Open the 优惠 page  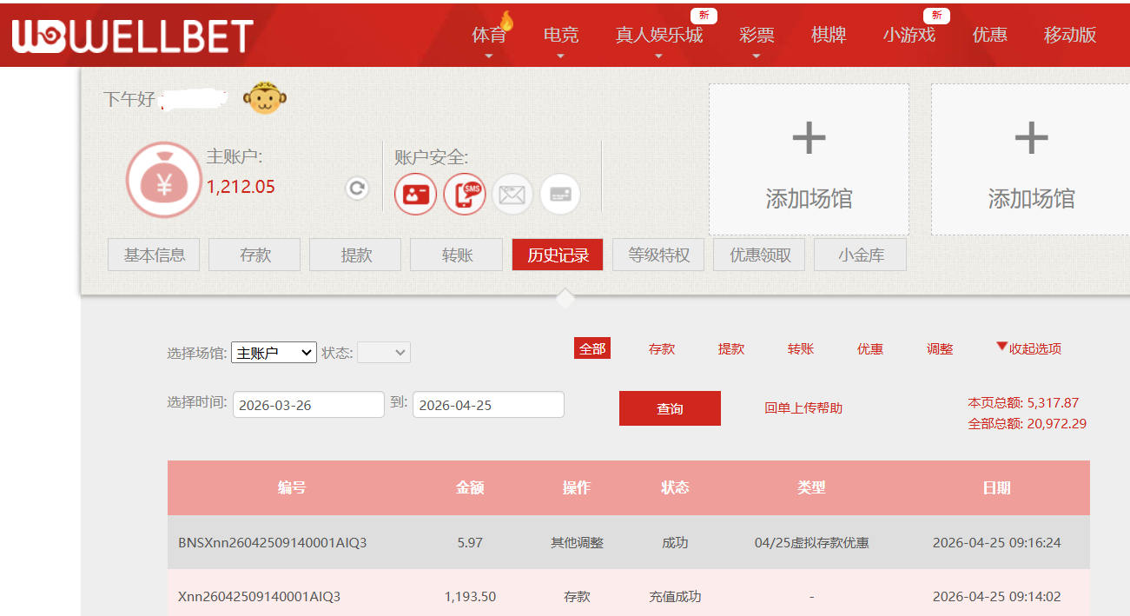[990, 36]
